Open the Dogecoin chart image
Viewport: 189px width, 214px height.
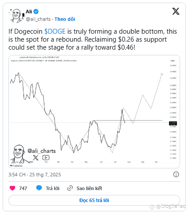94,112
